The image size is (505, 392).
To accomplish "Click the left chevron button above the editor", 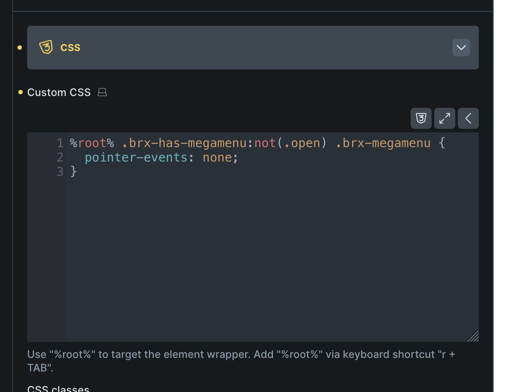I will pyautogui.click(x=468, y=118).
